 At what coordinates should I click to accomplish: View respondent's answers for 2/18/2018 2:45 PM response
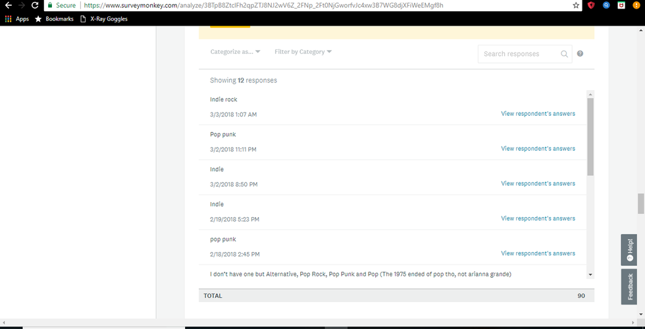tap(538, 253)
